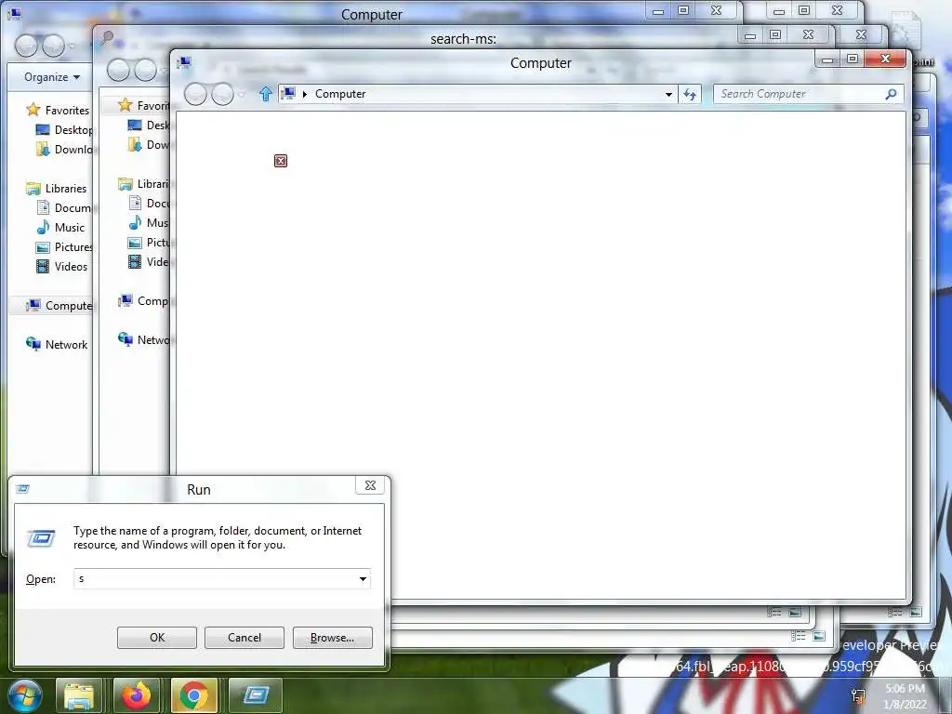This screenshot has height=714, width=952.
Task: Close the Run dialog with its X button
Action: pyautogui.click(x=370, y=485)
